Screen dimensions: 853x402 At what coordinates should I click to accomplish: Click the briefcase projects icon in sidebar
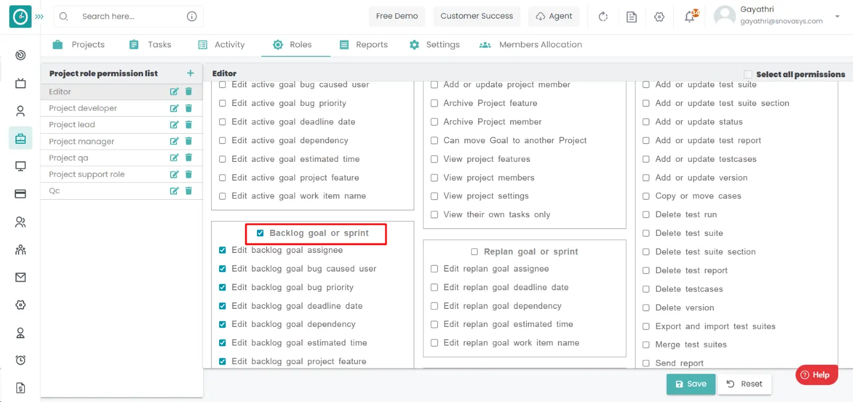pos(20,138)
